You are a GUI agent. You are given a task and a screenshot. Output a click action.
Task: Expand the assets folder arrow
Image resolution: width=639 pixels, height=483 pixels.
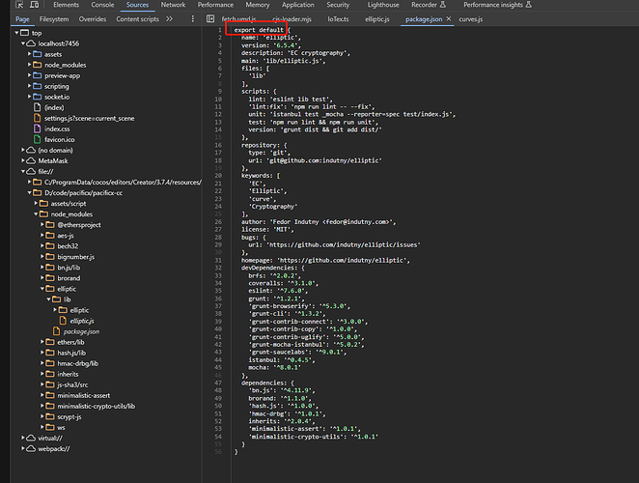(29, 55)
